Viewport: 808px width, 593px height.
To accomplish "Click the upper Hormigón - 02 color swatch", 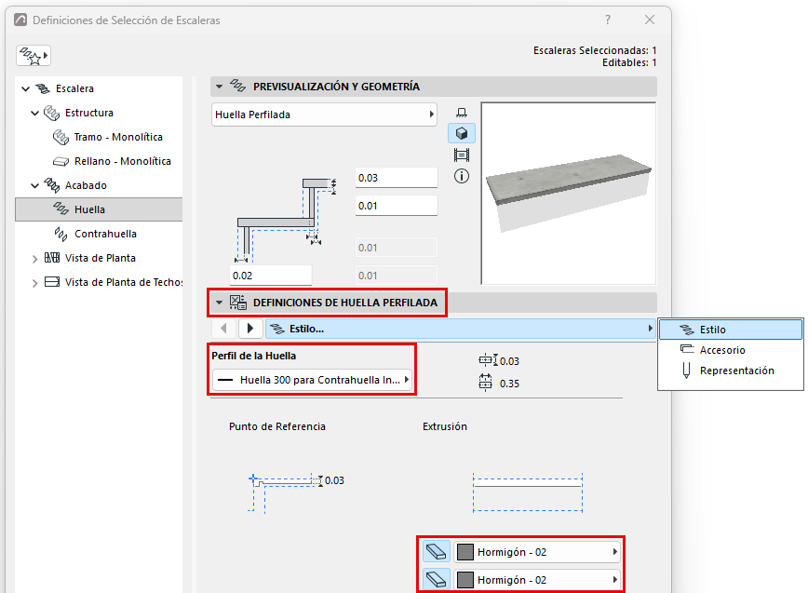I will 465,552.
